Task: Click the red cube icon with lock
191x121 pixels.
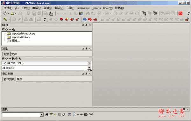Action: coord(72,19)
